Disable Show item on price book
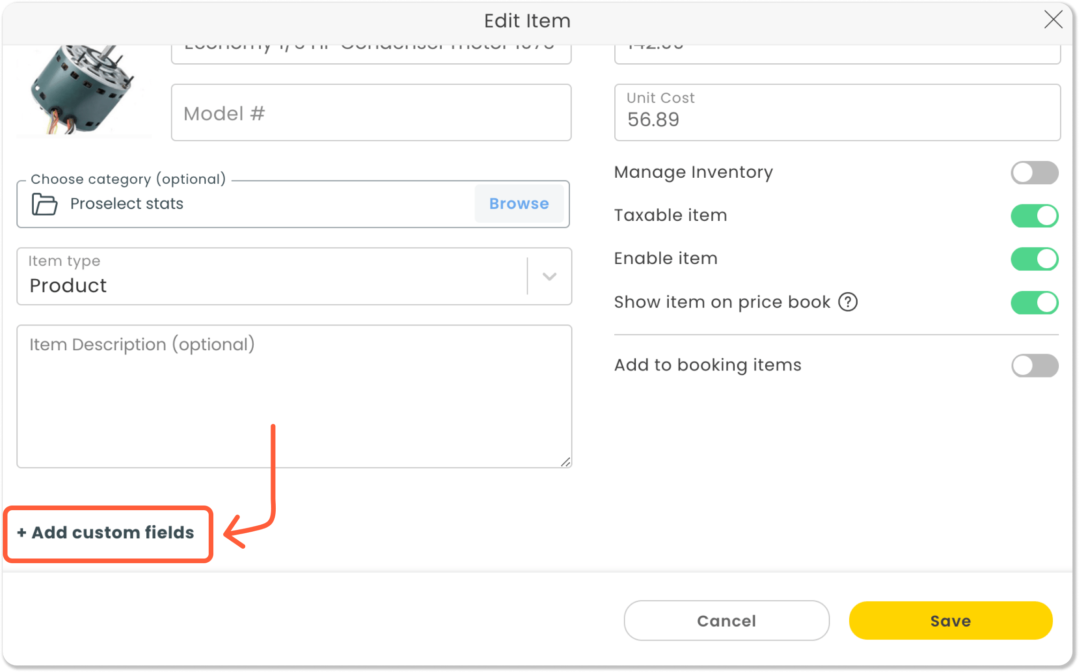The width and height of the screenshot is (1079, 672). pos(1034,302)
